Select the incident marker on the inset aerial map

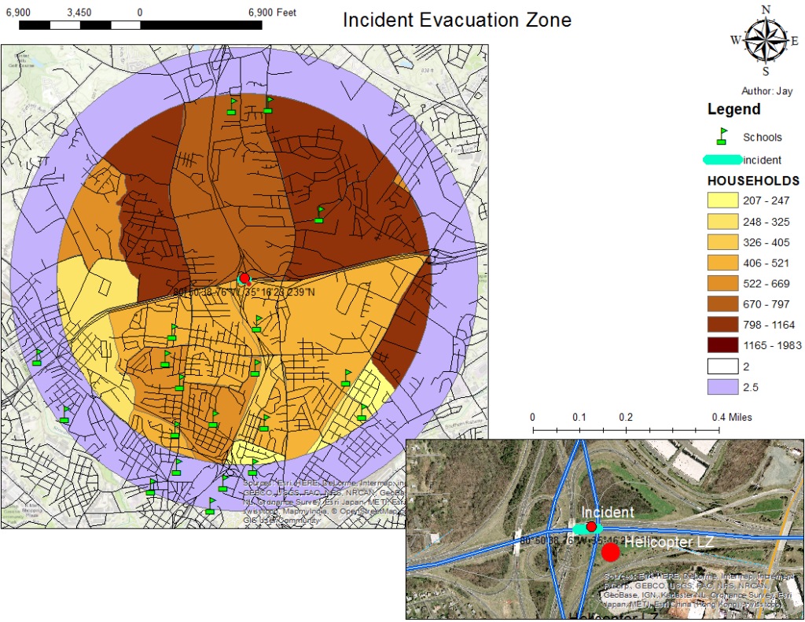591,527
